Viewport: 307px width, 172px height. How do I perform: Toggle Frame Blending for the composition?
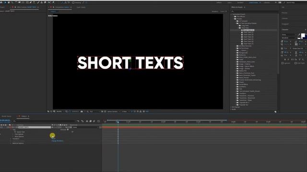[91, 121]
